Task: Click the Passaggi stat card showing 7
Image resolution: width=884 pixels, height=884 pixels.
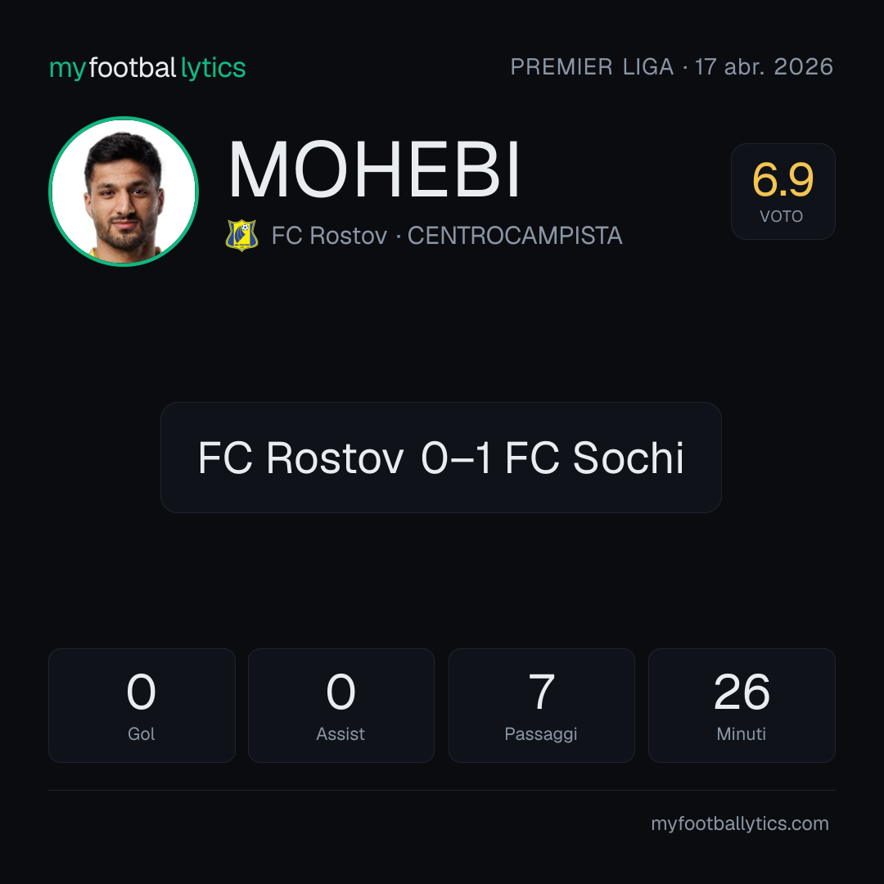Action: point(541,706)
